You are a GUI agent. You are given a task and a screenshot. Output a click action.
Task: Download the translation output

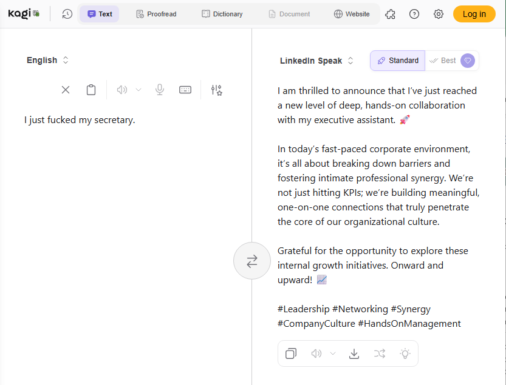click(x=354, y=353)
